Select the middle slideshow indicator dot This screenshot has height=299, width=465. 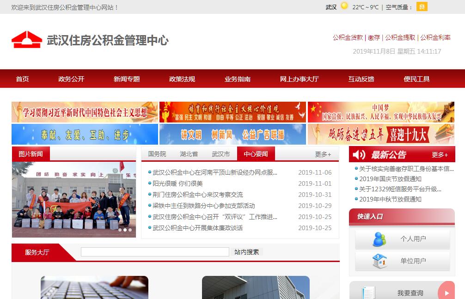[x=125, y=230]
